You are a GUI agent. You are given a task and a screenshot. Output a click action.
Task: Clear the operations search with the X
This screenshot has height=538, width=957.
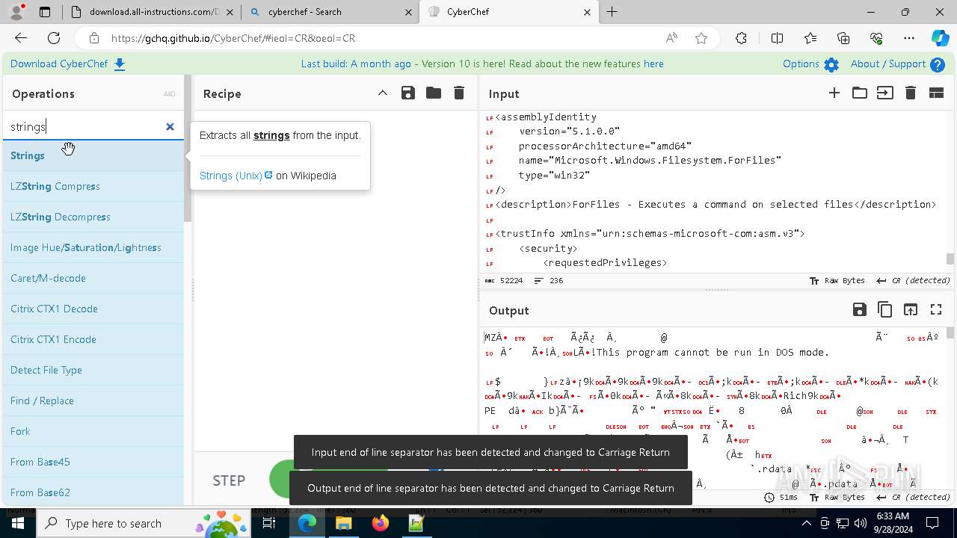[x=170, y=127]
